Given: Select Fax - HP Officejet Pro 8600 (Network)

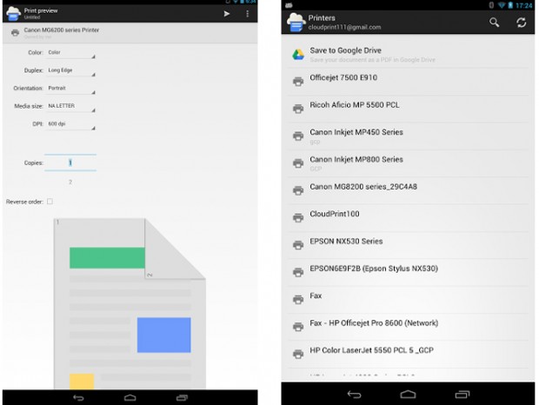Looking at the screenshot, I should (408, 327).
